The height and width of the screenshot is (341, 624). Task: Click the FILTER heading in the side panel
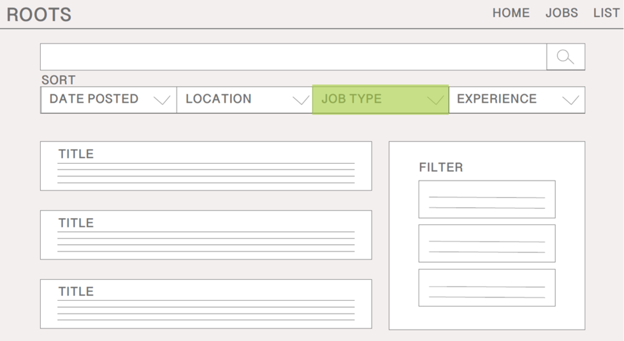tap(441, 167)
